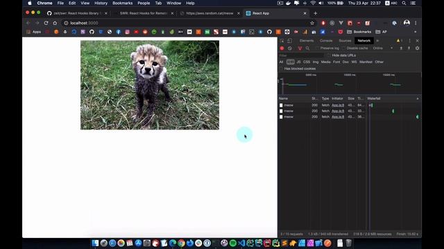
Task: Open DevTools customize kebab menu
Action: tap(409, 41)
